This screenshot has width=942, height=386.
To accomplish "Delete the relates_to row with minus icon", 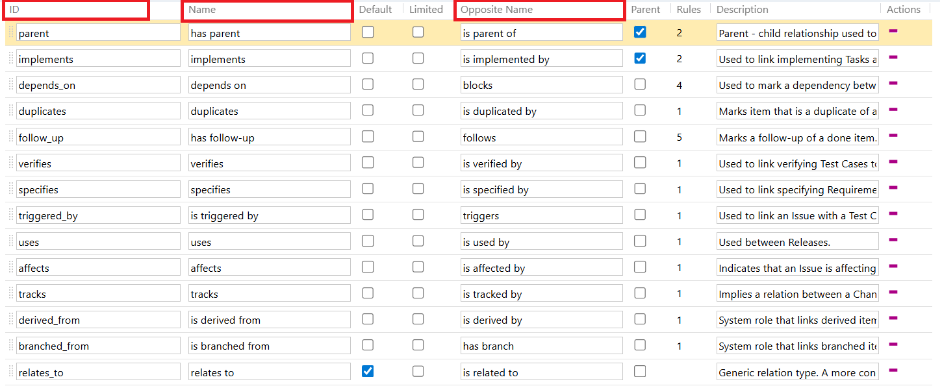I will (x=893, y=370).
